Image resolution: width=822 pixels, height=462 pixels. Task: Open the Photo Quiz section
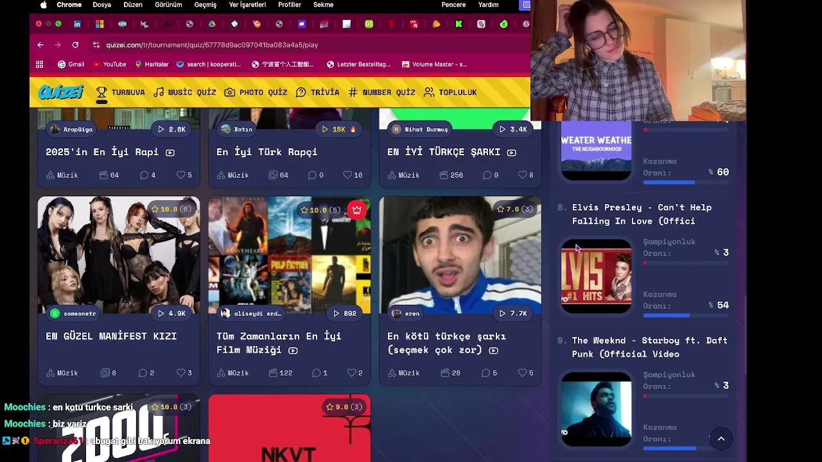coord(256,92)
